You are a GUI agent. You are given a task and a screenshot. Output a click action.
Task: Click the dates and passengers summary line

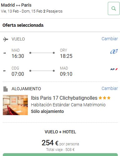32,11
